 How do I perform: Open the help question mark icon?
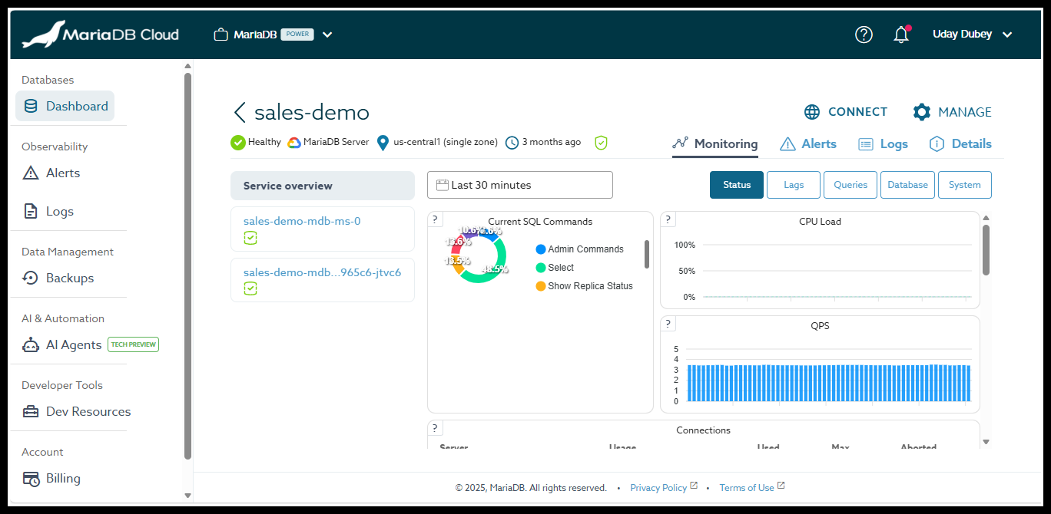click(x=863, y=34)
